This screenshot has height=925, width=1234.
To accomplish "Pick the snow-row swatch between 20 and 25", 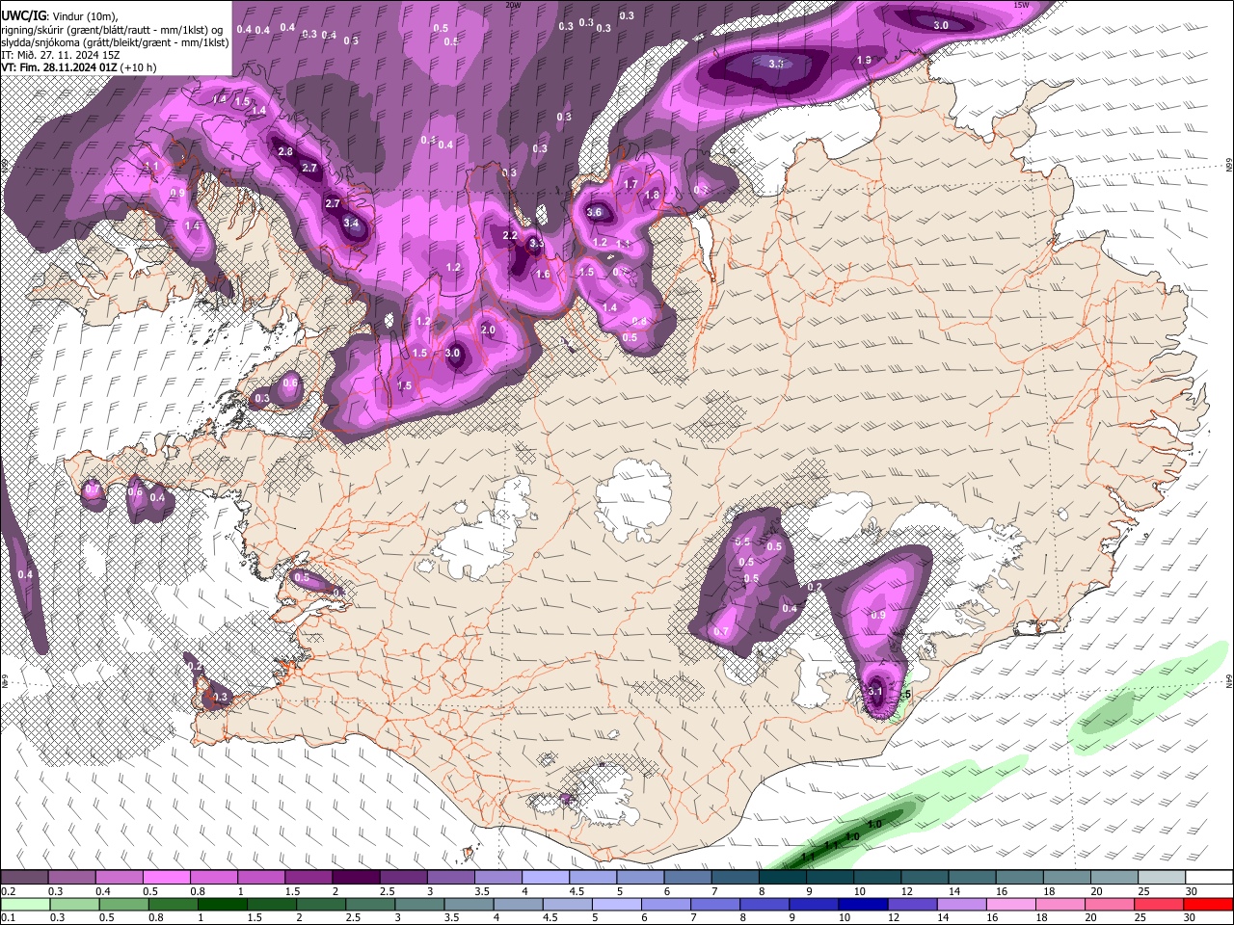I will 1114,878.
